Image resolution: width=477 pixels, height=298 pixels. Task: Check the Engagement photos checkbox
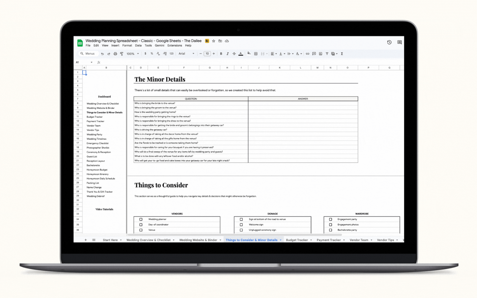(x=330, y=225)
